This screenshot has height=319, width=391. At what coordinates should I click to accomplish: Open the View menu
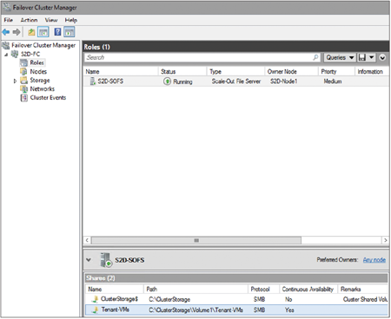click(51, 20)
